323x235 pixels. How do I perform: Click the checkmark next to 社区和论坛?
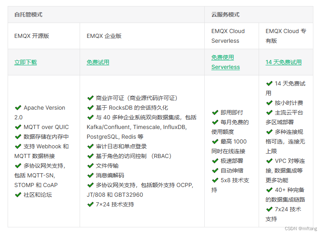coord(19,195)
